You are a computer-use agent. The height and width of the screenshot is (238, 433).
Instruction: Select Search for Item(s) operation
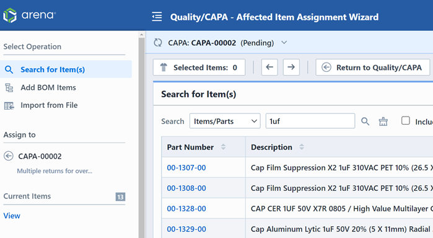[x=66, y=69]
